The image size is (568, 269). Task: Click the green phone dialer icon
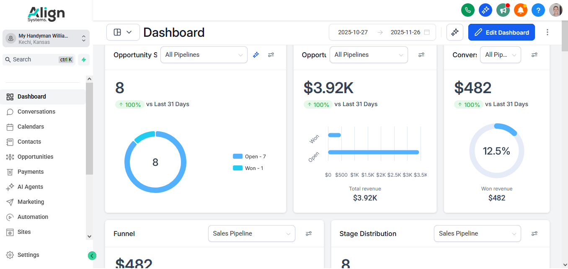(467, 10)
